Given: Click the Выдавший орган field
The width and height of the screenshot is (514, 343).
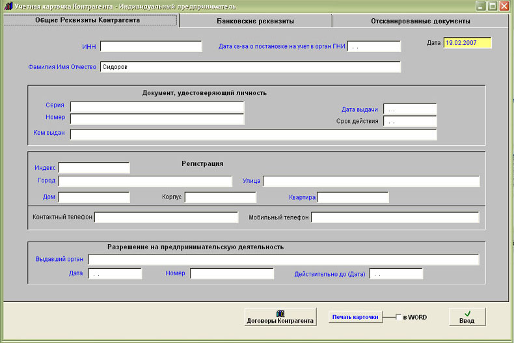Looking at the screenshot, I should point(284,260).
